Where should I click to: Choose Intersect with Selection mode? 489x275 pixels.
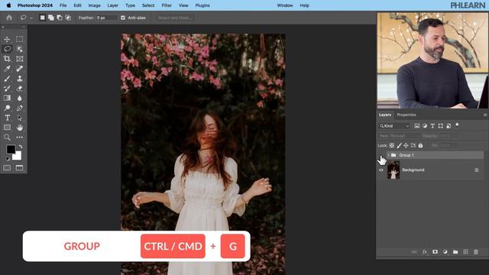point(68,18)
